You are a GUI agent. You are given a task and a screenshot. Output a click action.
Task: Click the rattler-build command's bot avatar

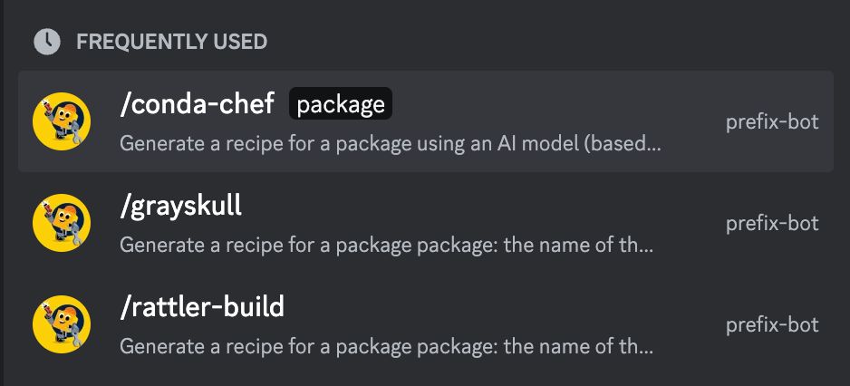pos(62,324)
